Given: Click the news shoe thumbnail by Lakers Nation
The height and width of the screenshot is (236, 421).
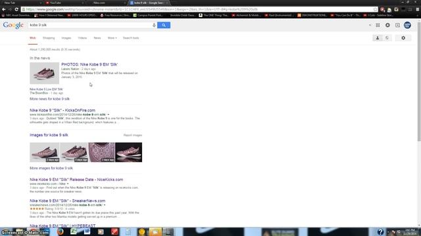Looking at the screenshot, I should tap(44, 73).
